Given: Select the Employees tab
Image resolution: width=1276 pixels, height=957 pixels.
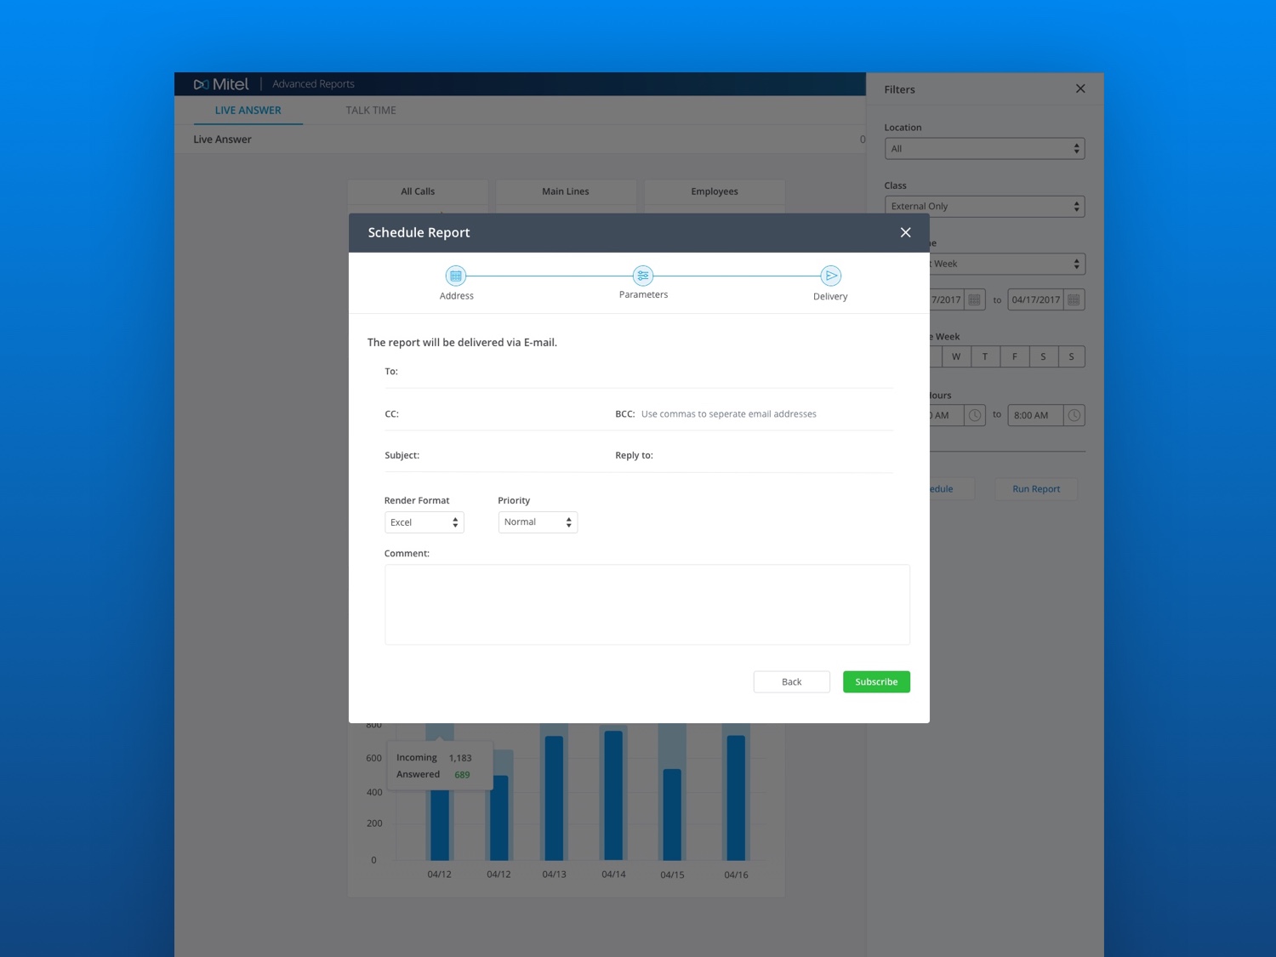Looking at the screenshot, I should 715,191.
